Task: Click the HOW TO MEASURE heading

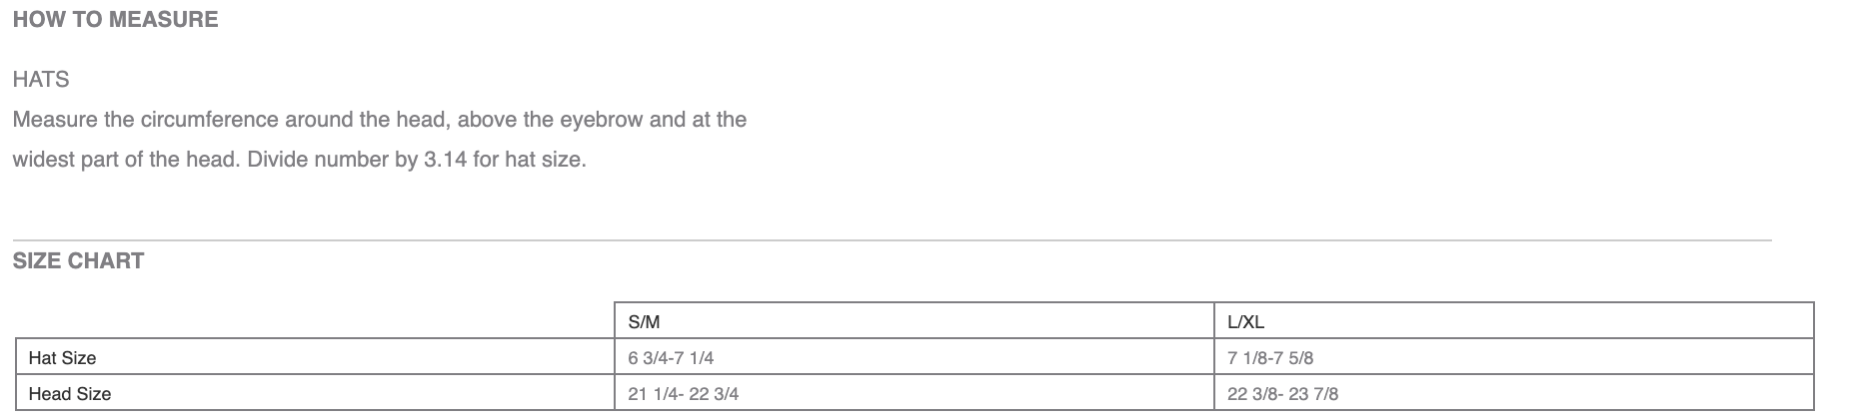Action: (115, 20)
